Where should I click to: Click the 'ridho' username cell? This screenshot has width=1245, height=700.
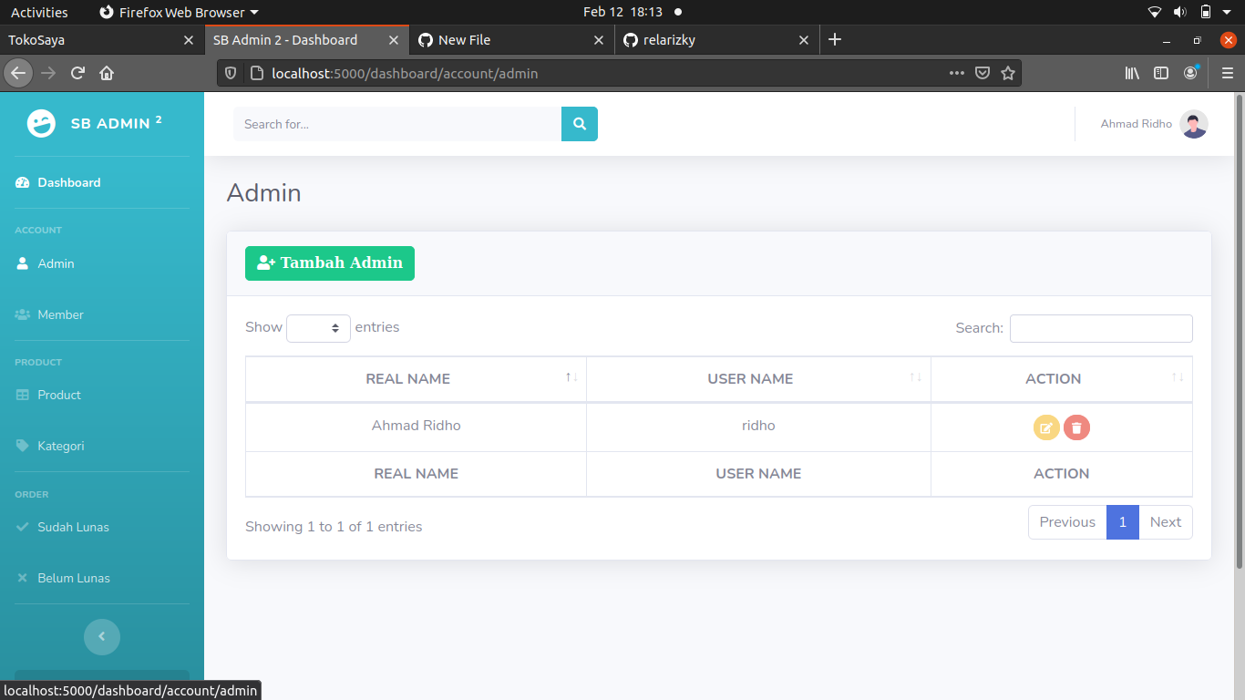[x=758, y=426]
